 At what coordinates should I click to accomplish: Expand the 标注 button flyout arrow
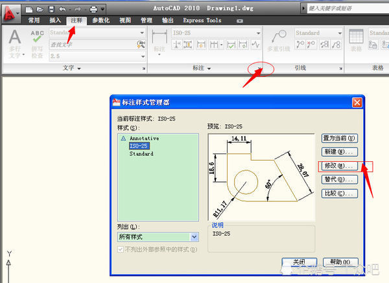pyautogui.click(x=159, y=54)
